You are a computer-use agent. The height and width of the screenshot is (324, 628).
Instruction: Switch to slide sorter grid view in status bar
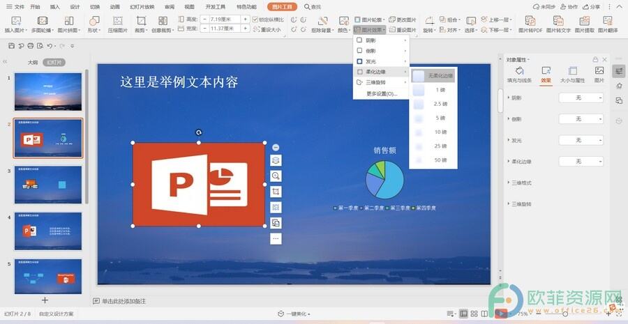pos(474,314)
